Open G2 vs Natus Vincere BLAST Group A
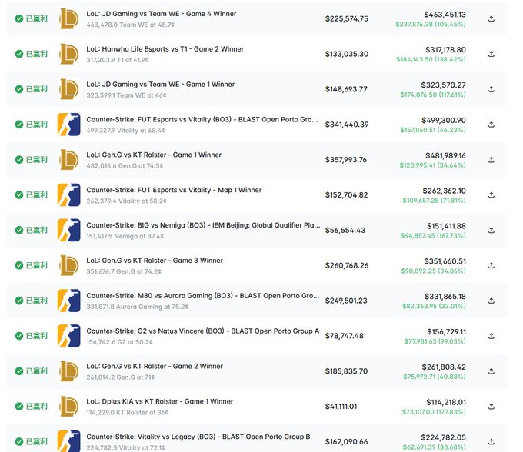The image size is (523, 452). 203,331
